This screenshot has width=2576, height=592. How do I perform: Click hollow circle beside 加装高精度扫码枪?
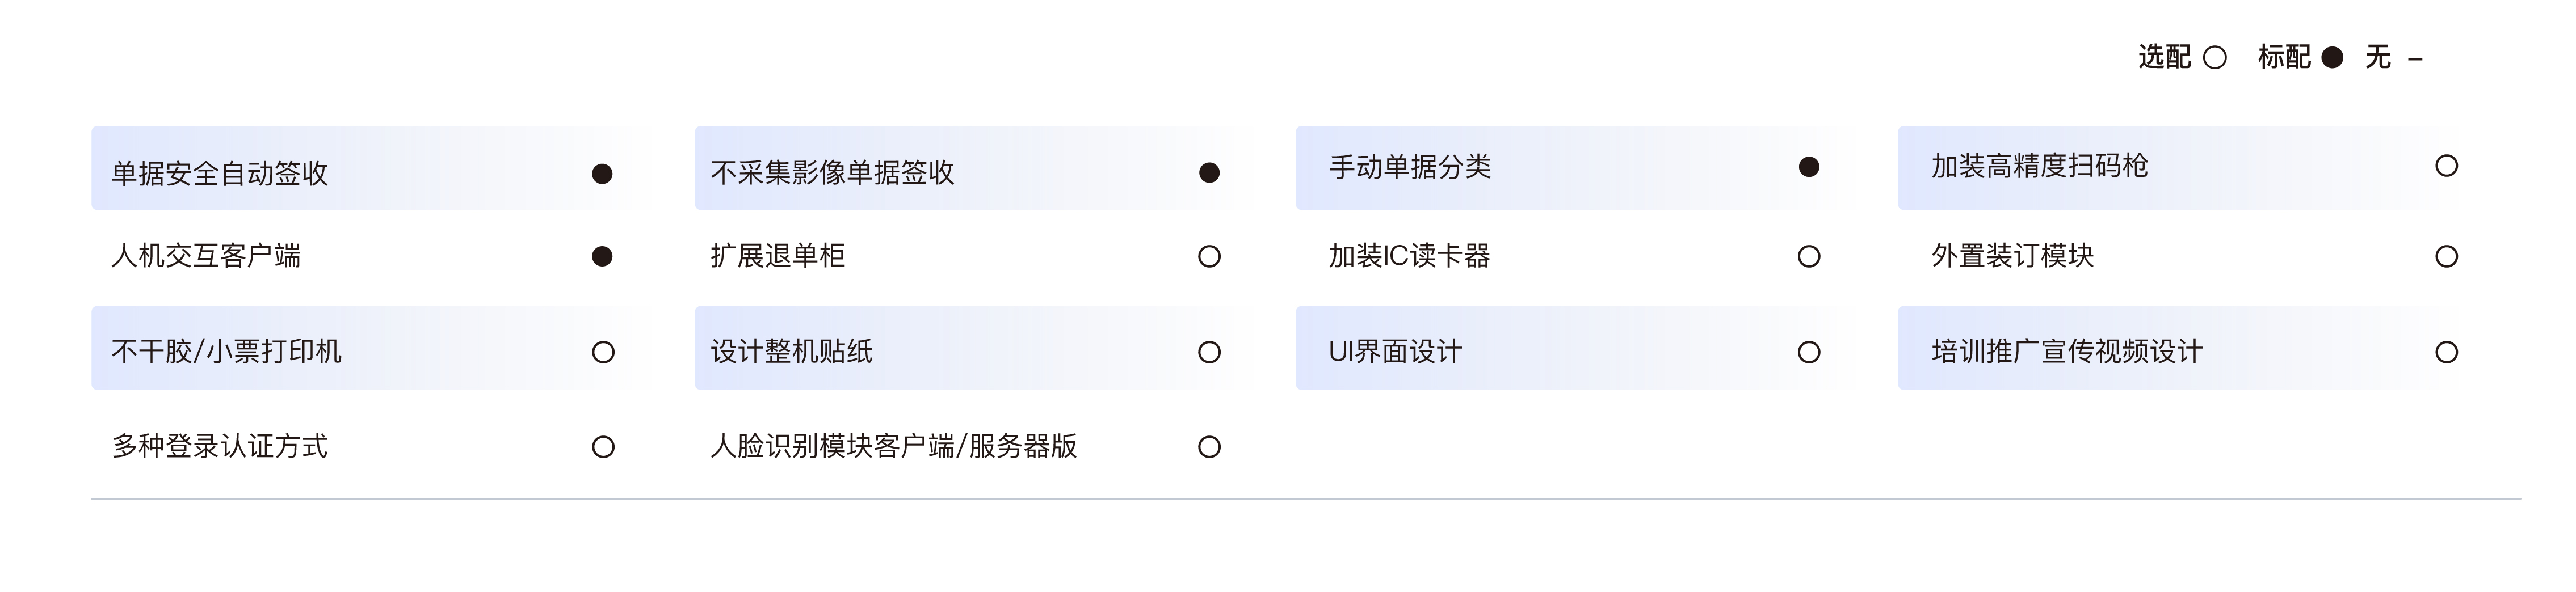(x=2446, y=166)
